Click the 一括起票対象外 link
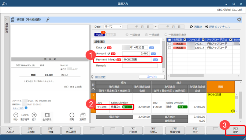The width and height of the screenshot is (246, 140). click(177, 35)
